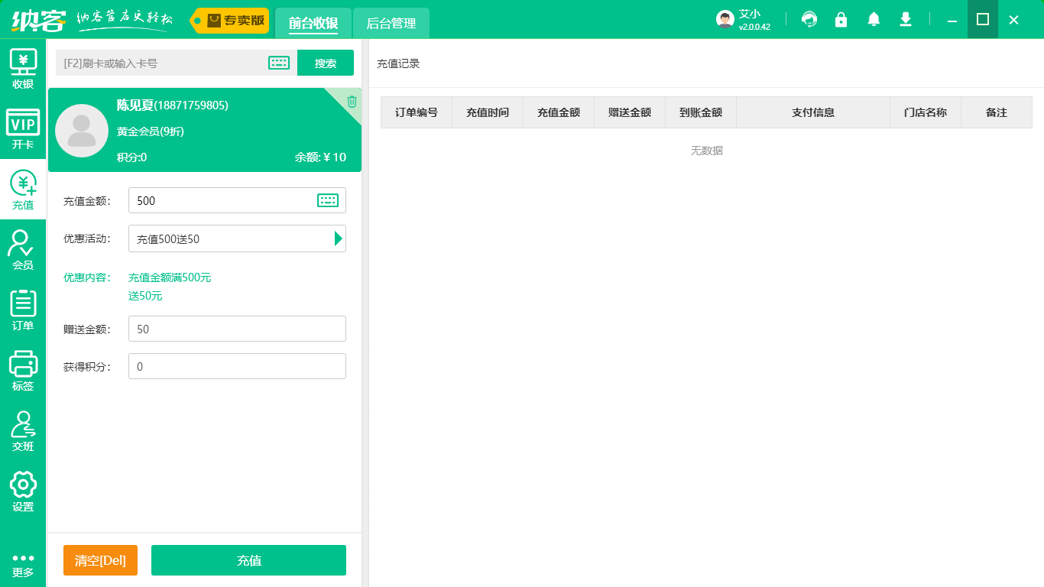Click the 搜索 search button
The width and height of the screenshot is (1044, 587).
(326, 63)
